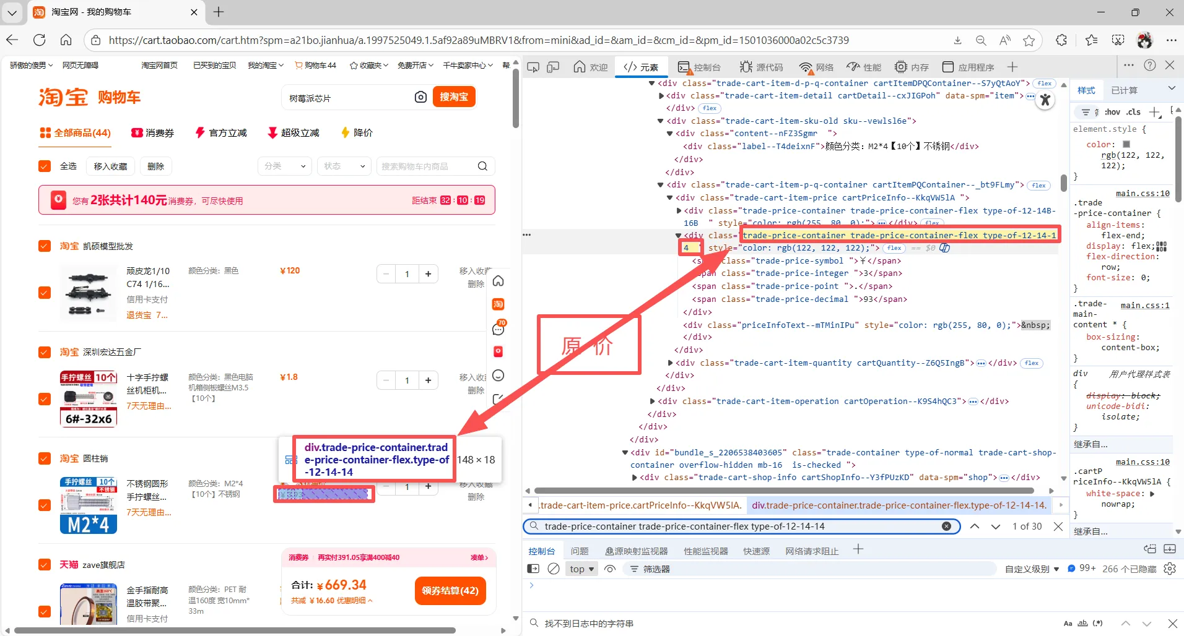Open DevTools customize menu (three dots)
The width and height of the screenshot is (1184, 636).
point(1129,65)
